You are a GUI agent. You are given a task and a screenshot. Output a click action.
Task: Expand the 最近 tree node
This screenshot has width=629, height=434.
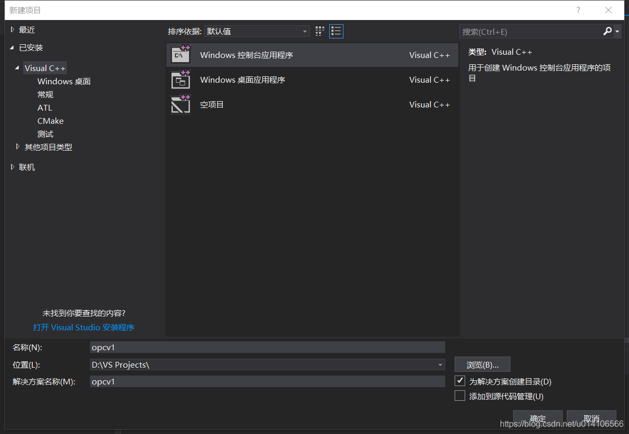(13, 29)
